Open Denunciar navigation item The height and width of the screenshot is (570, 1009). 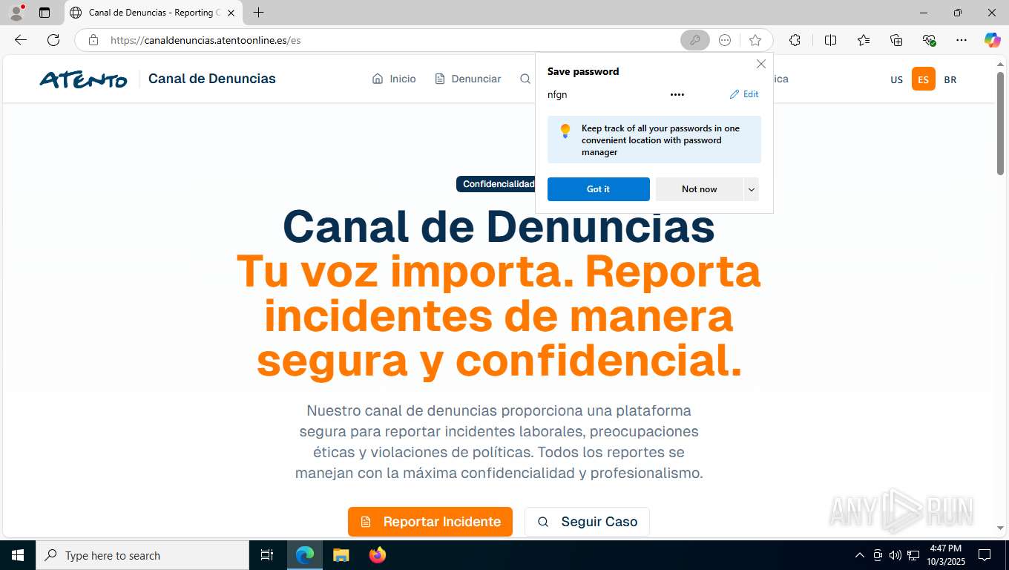point(468,79)
